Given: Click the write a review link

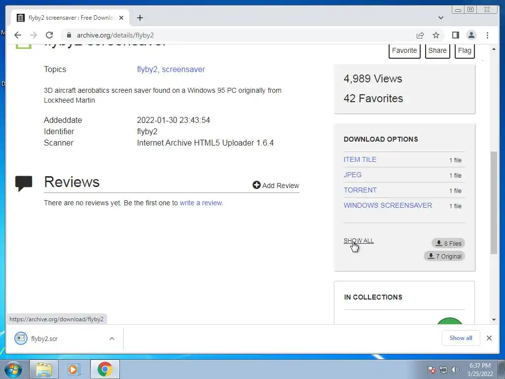Looking at the screenshot, I should [x=201, y=203].
